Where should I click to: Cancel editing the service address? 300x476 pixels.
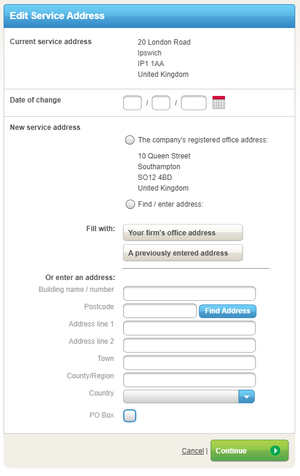(x=193, y=451)
